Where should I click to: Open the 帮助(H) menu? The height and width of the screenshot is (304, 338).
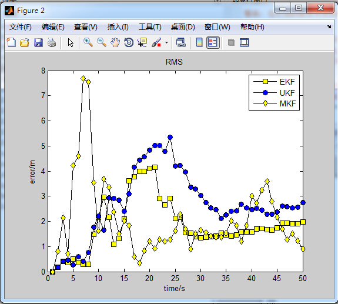point(252,27)
